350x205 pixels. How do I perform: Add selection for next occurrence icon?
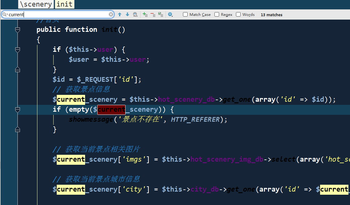[145, 15]
